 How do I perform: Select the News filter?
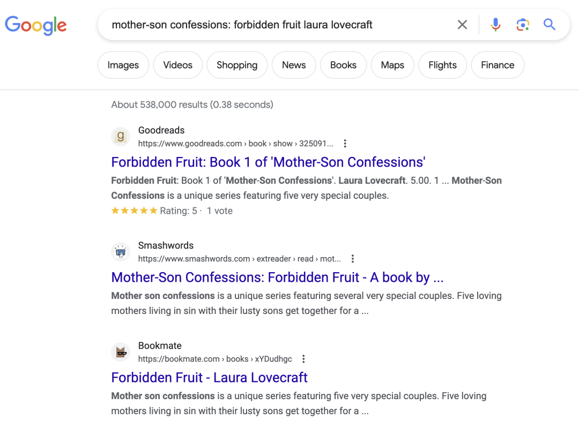pos(294,65)
